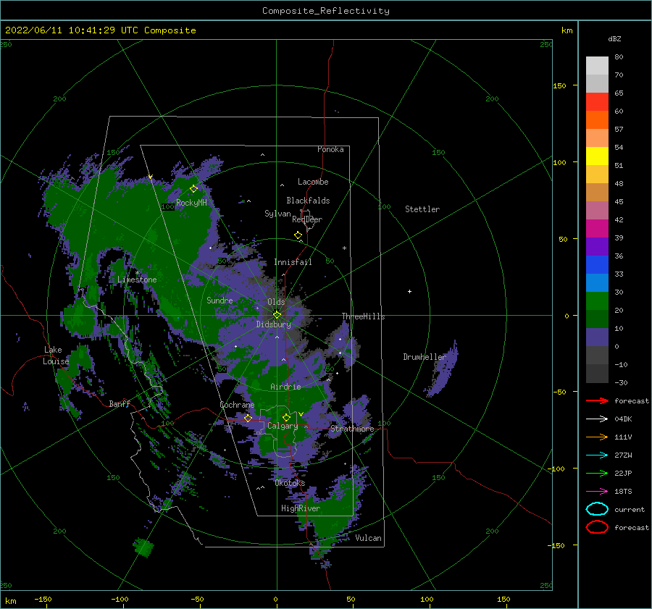The height and width of the screenshot is (609, 652).
Task: Click the dBZ legend heading
Action: click(x=614, y=38)
